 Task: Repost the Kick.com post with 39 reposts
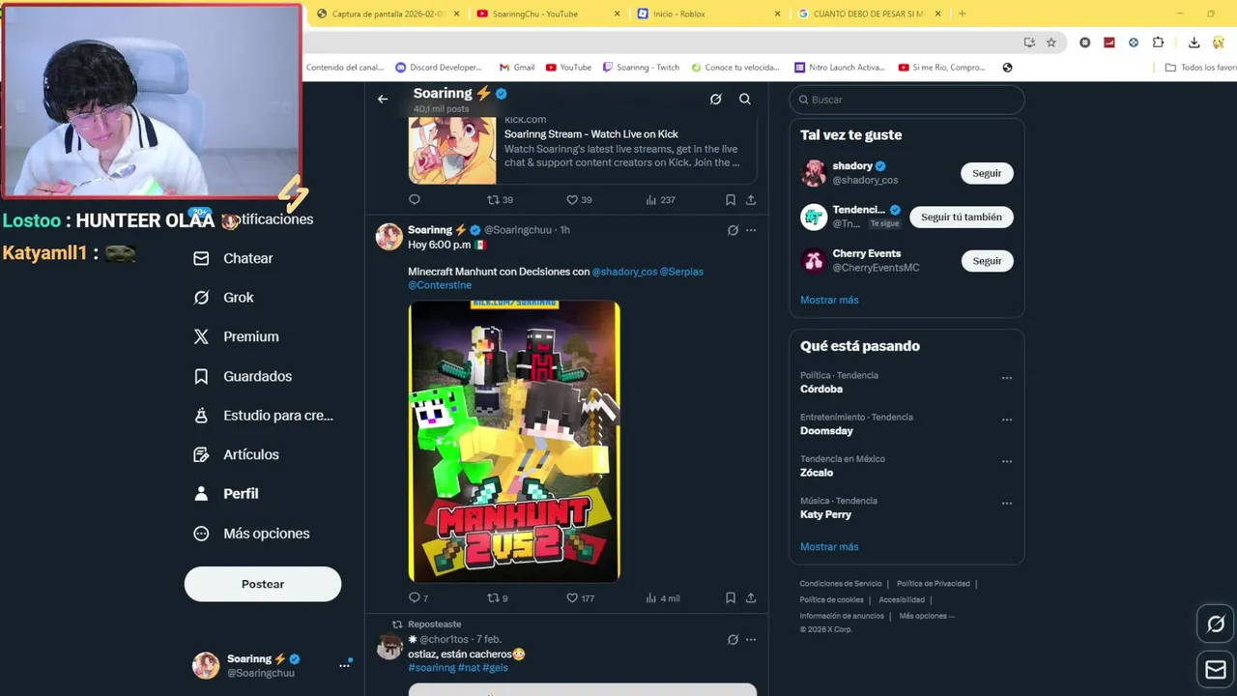click(500, 200)
